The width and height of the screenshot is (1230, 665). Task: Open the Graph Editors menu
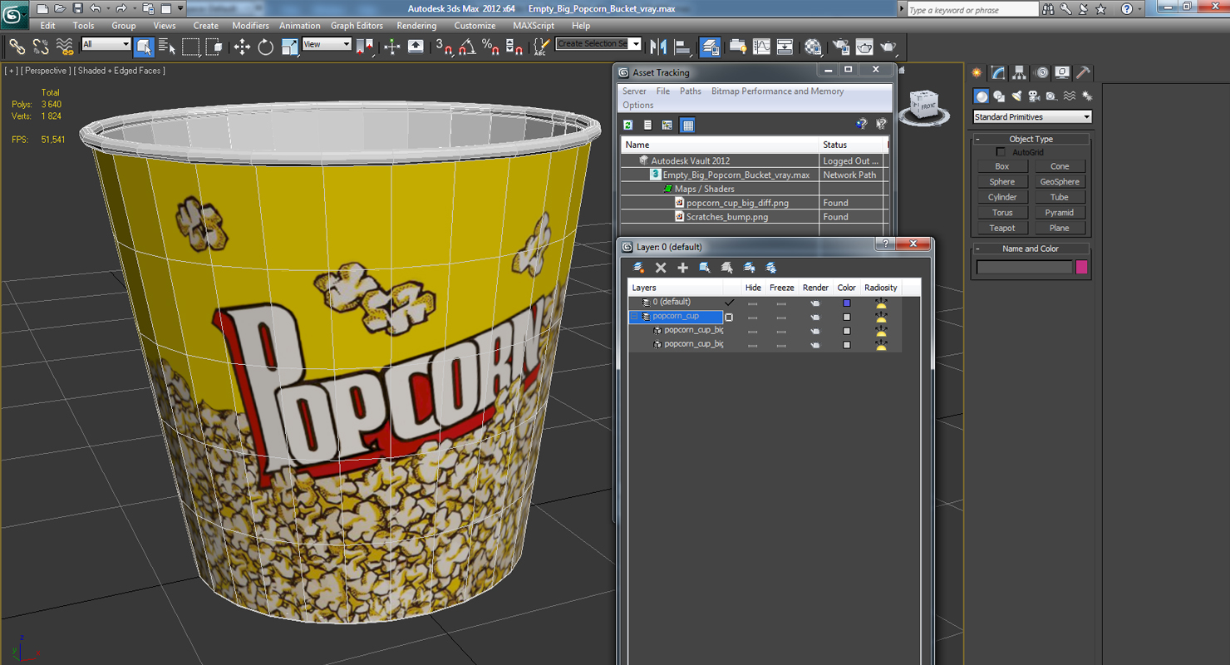[x=357, y=26]
